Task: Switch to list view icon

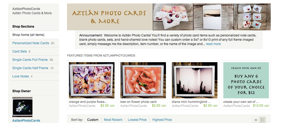Action: [262, 120]
